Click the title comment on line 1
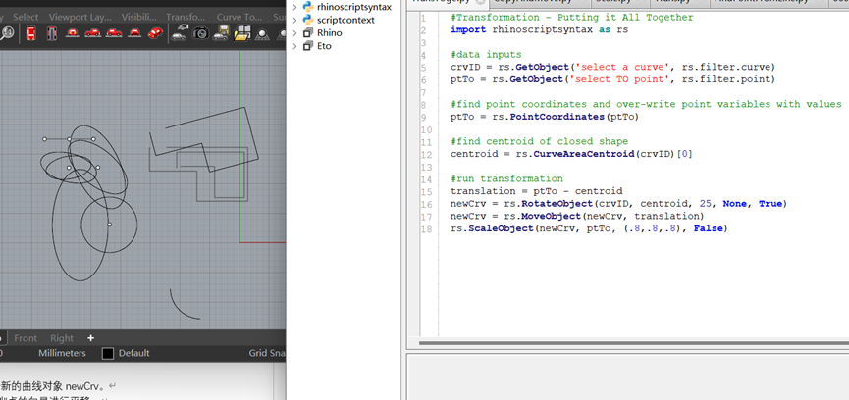Viewport: 849px width, 400px height. [x=572, y=18]
